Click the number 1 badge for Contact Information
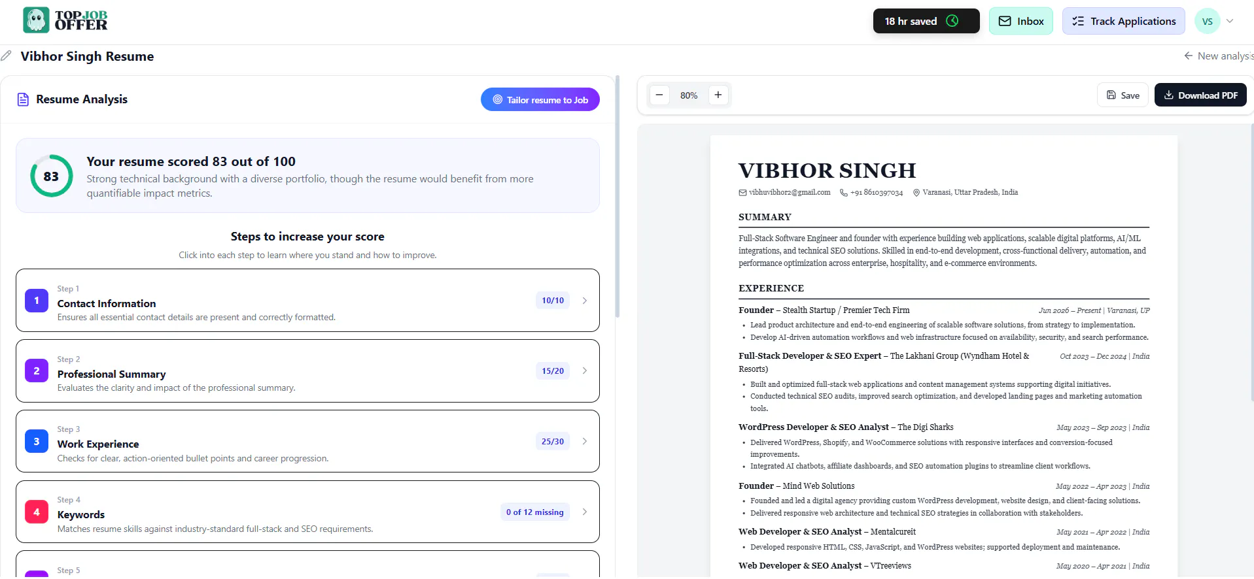The width and height of the screenshot is (1254, 579). click(x=37, y=301)
